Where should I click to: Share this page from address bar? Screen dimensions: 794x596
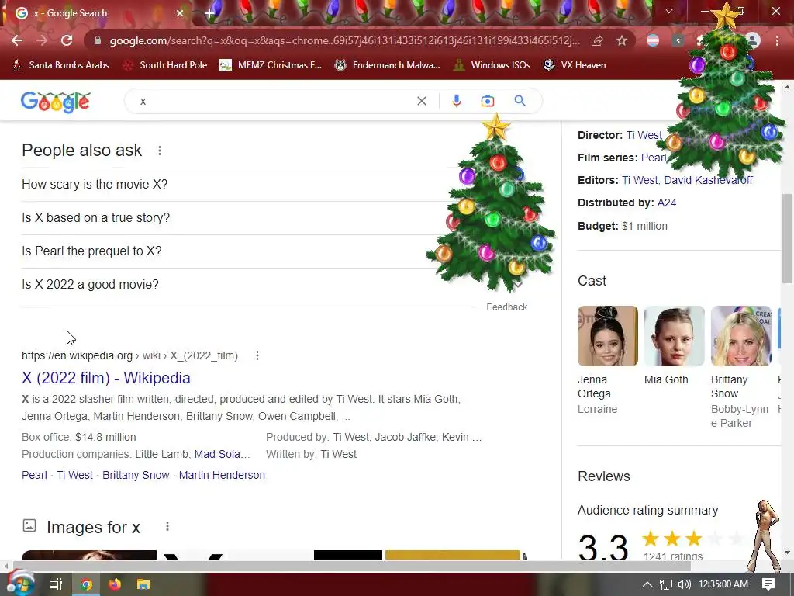(x=597, y=40)
